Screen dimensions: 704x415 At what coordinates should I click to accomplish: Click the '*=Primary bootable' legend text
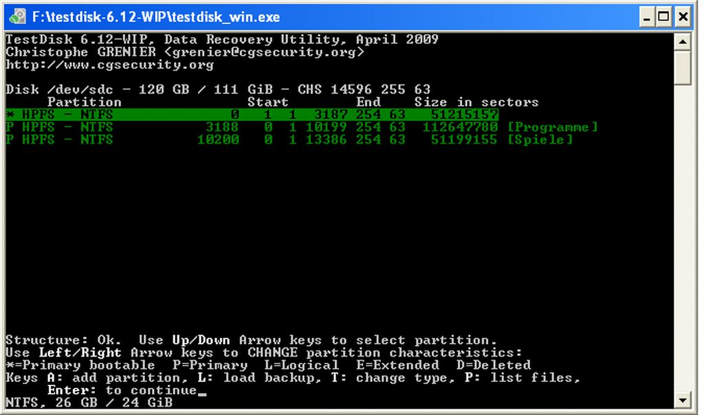[x=80, y=366]
